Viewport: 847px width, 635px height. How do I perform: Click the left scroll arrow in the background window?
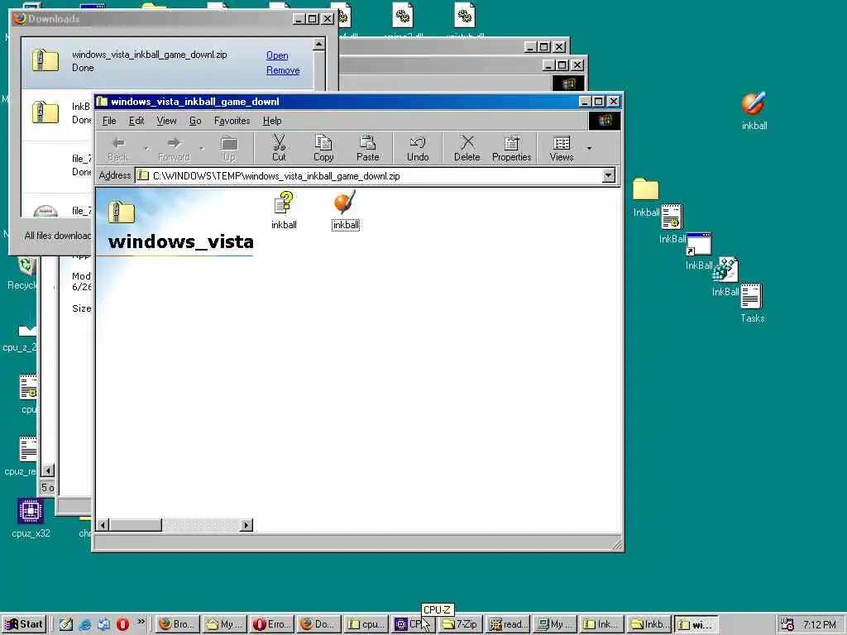coord(47,470)
